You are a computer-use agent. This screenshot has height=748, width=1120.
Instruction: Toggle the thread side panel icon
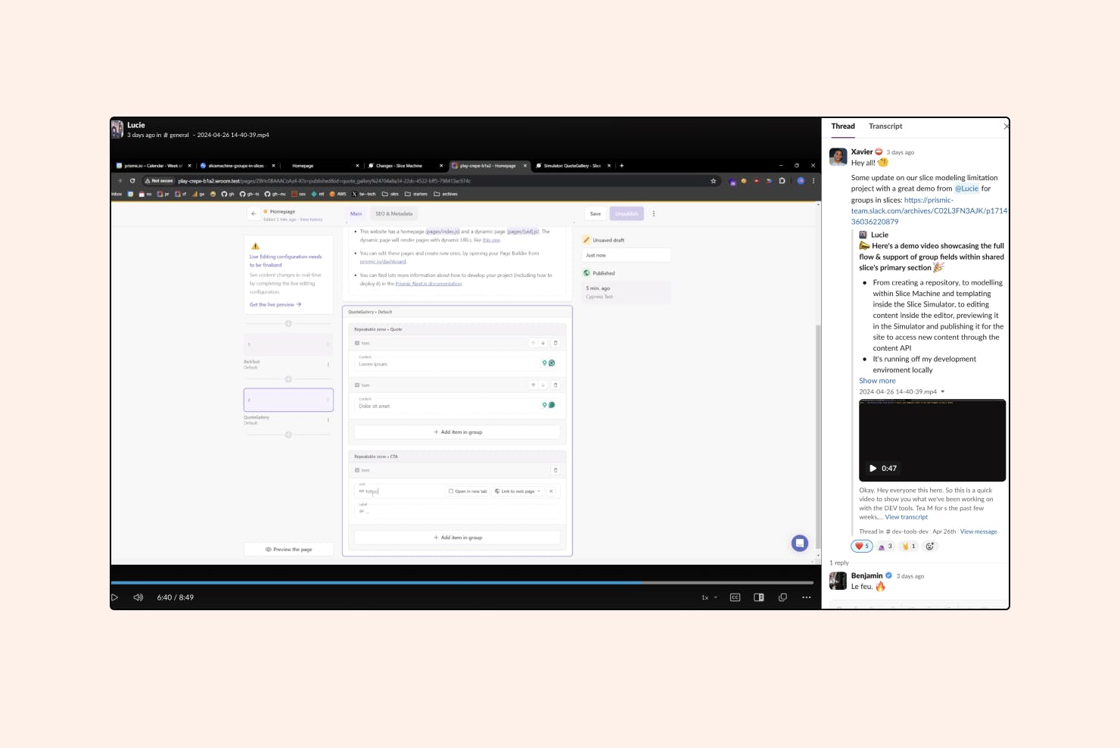point(759,597)
